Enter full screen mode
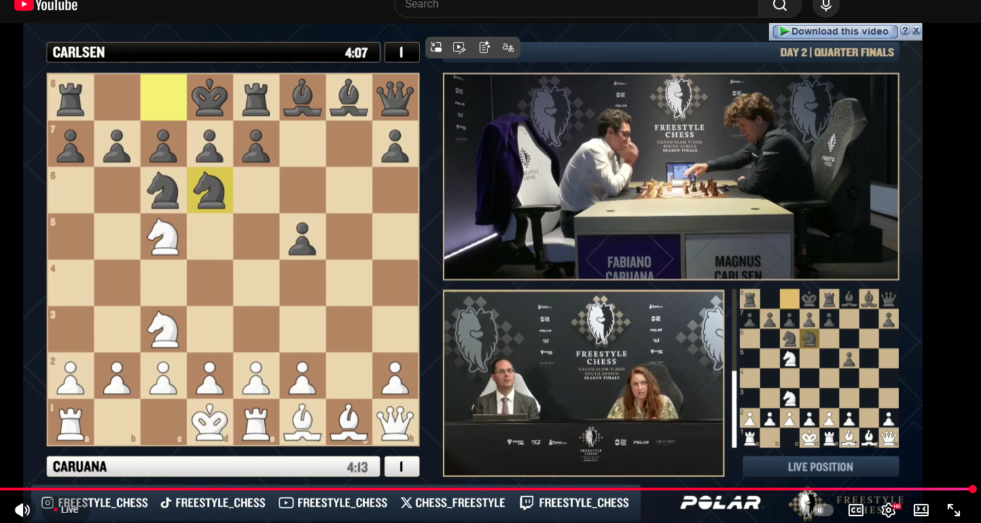Image resolution: width=981 pixels, height=523 pixels. [954, 509]
